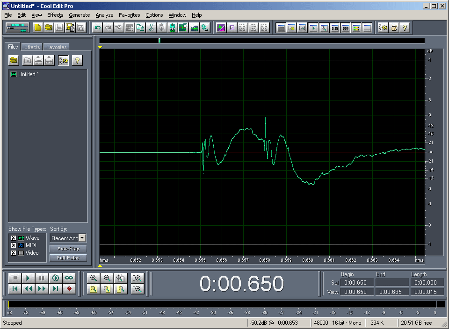Click the Zoom Out Vertically icon
The image size is (449, 329).
tap(137, 289)
